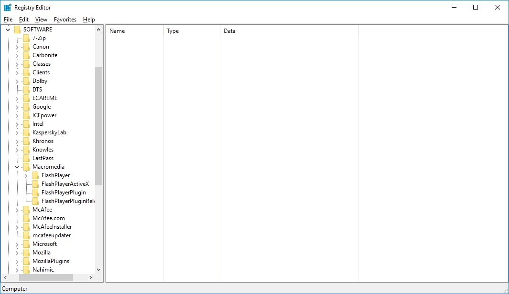Click the DTS folder icon
Image resolution: width=509 pixels, height=294 pixels.
(27, 90)
